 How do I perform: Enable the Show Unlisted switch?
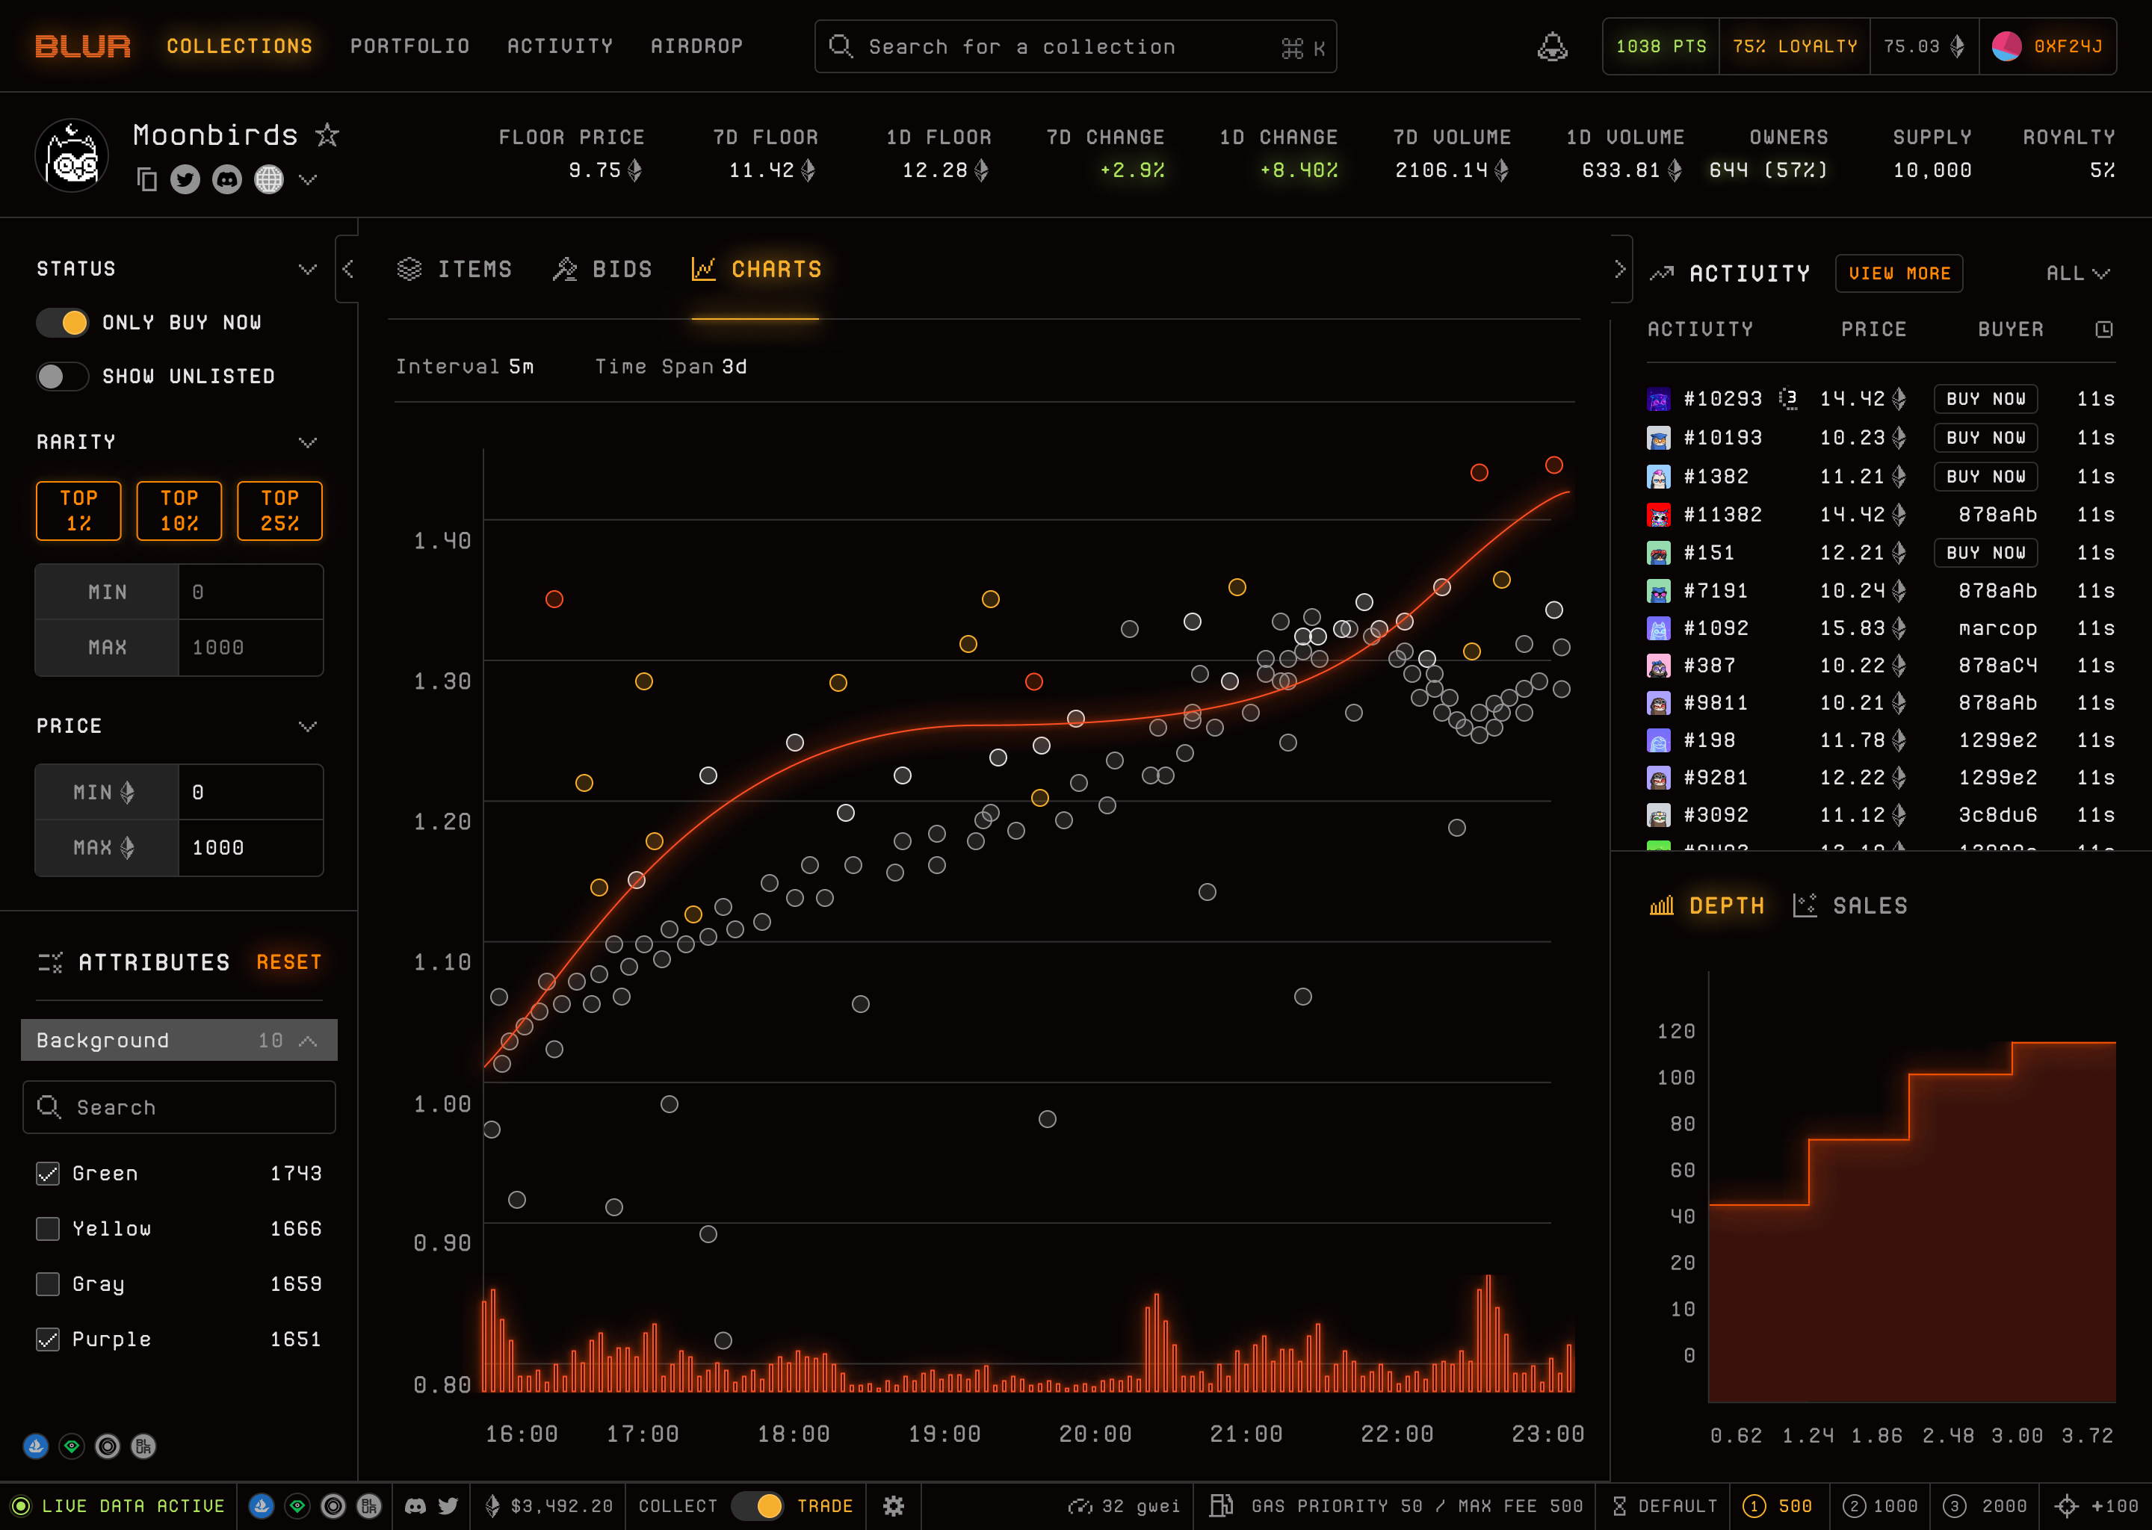[x=62, y=376]
